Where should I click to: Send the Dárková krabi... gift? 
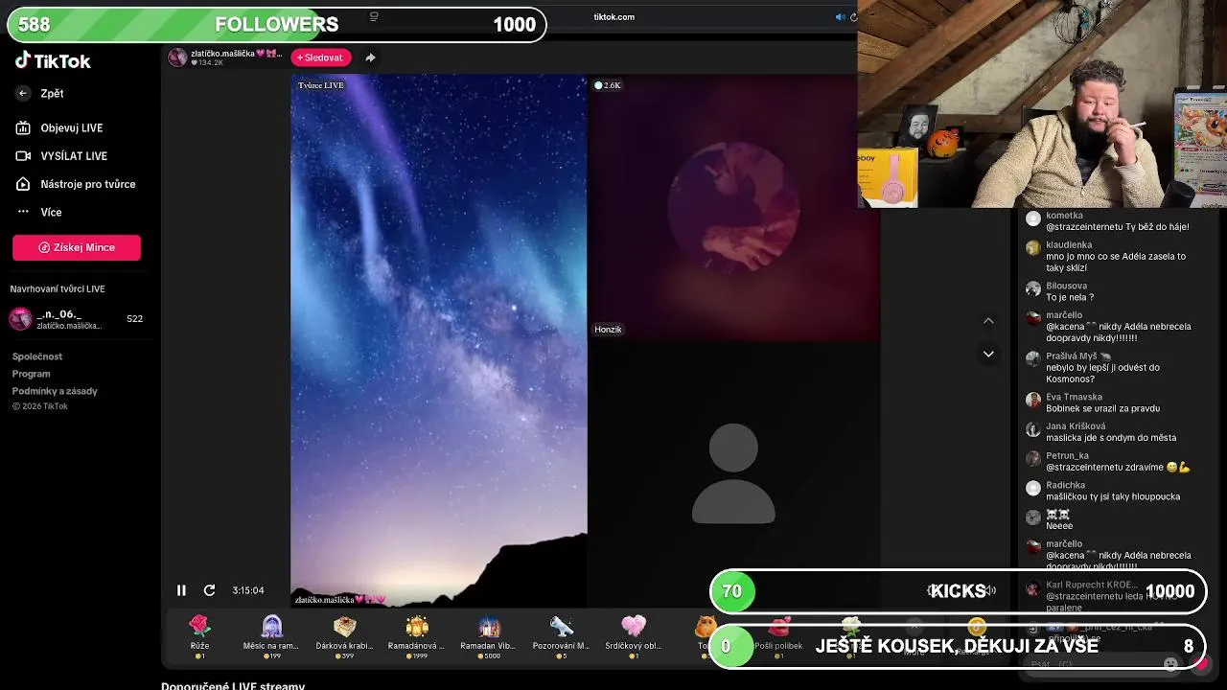(344, 636)
